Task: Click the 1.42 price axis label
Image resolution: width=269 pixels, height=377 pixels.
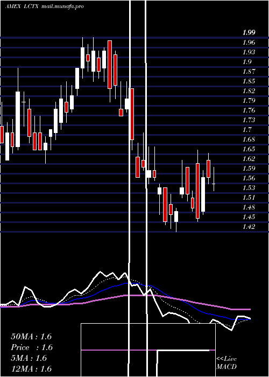Action: (249, 227)
